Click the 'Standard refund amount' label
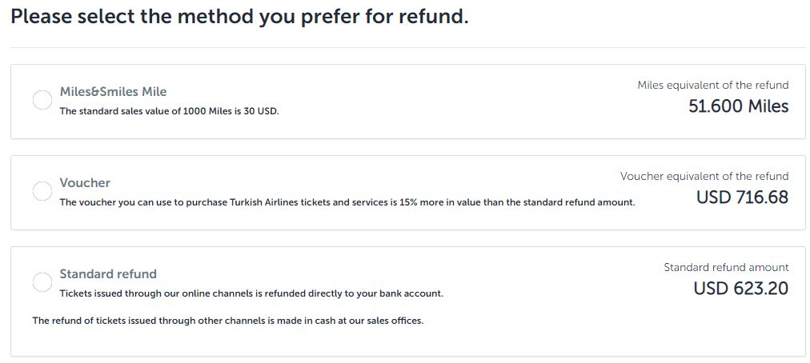This screenshot has height=363, width=810. [x=726, y=267]
